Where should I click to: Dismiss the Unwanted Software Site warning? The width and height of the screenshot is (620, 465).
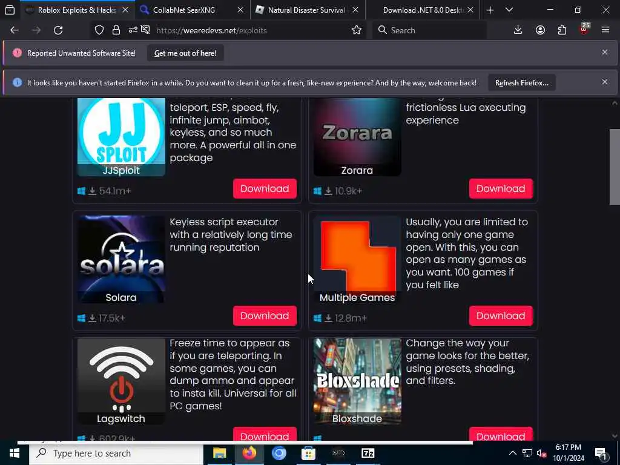605,52
